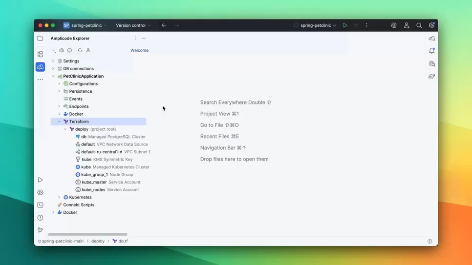472x265 pixels.
Task: Click the horizontal scrollbar in Explorer panel
Action: [x=87, y=234]
